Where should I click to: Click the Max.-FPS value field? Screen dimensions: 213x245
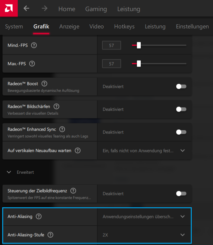coord(112,64)
